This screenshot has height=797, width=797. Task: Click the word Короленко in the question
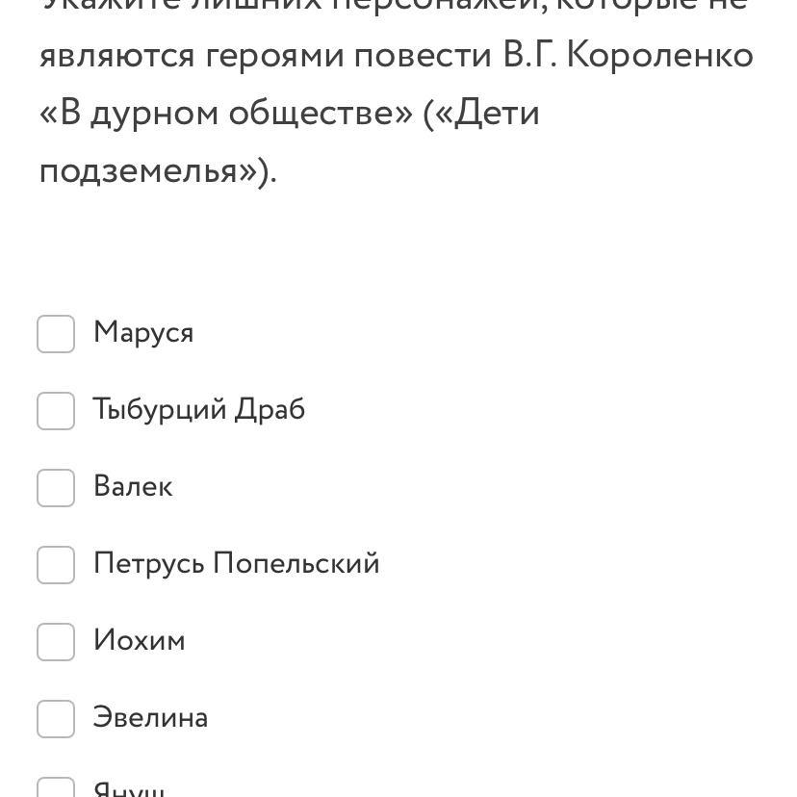[x=659, y=56]
